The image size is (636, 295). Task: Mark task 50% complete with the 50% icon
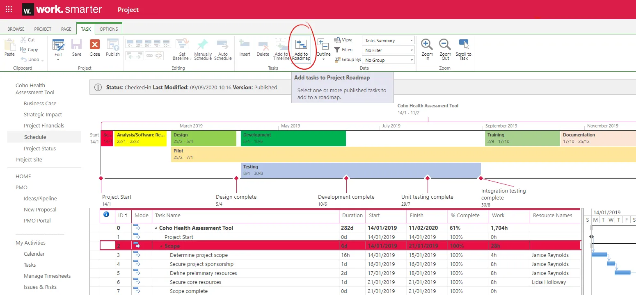[x=148, y=42]
